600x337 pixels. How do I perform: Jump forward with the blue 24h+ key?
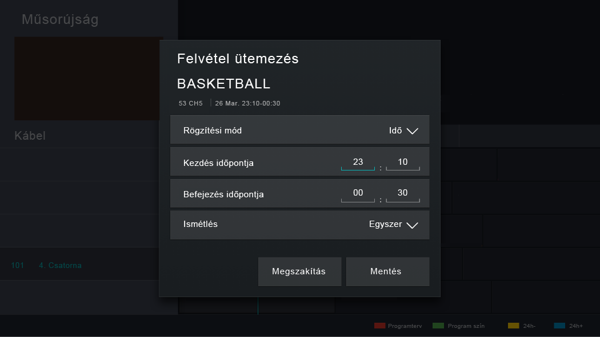pyautogui.click(x=559, y=326)
